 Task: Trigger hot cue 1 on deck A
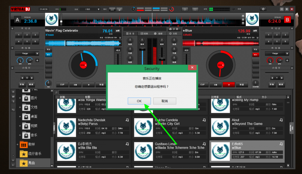tap(18, 35)
